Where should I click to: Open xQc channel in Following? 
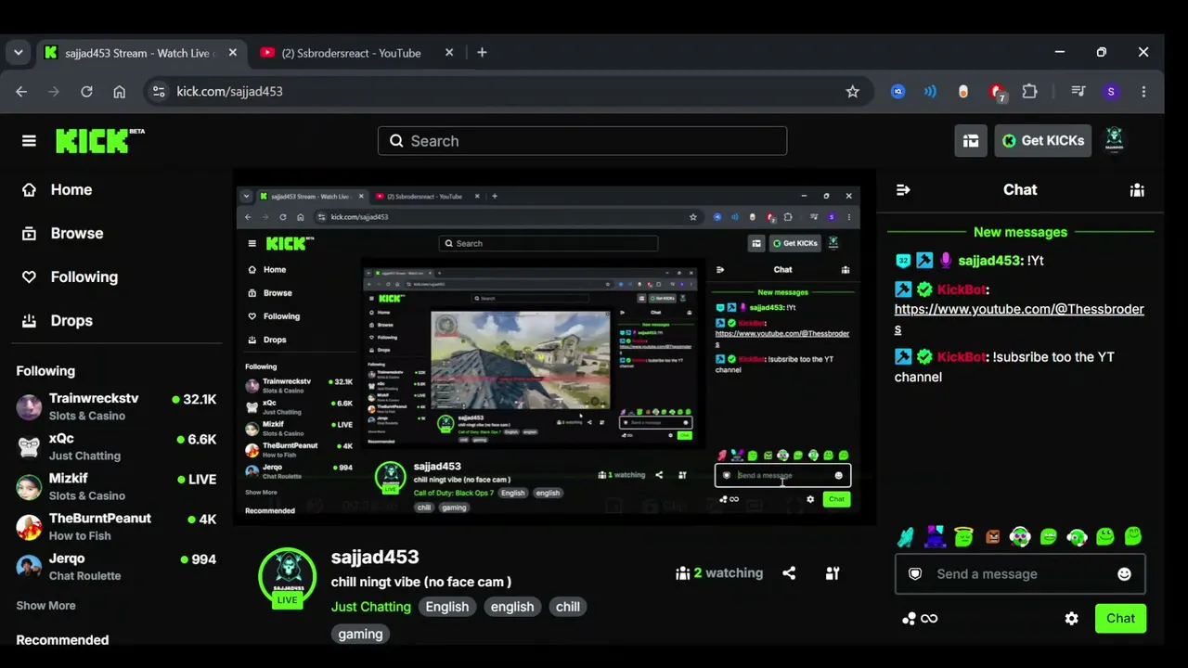[116, 446]
